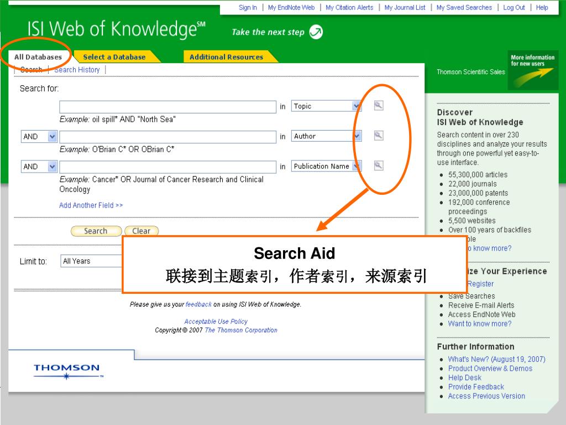Click the ISI Web of Knowledge title logo
This screenshot has height=425, width=566.
[116, 30]
